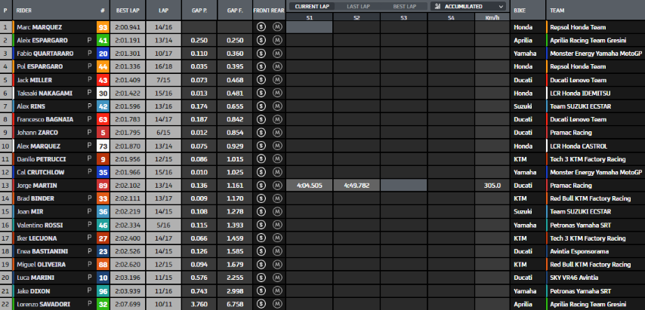The width and height of the screenshot is (645, 310).
Task: Click Valentino Rossi's number 46 badge
Action: [103, 225]
